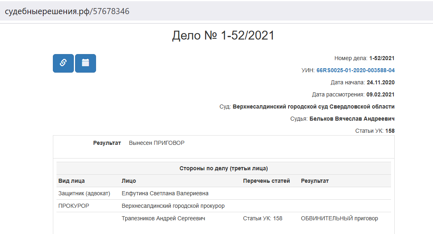Click the blue chain link icon button

[63, 63]
